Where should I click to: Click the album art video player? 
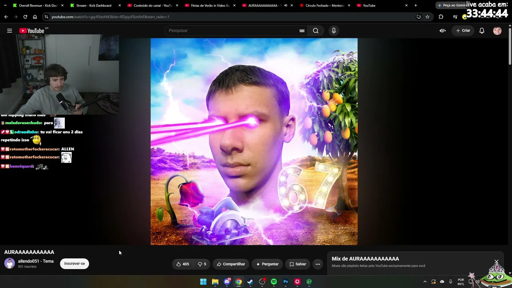coord(254,142)
